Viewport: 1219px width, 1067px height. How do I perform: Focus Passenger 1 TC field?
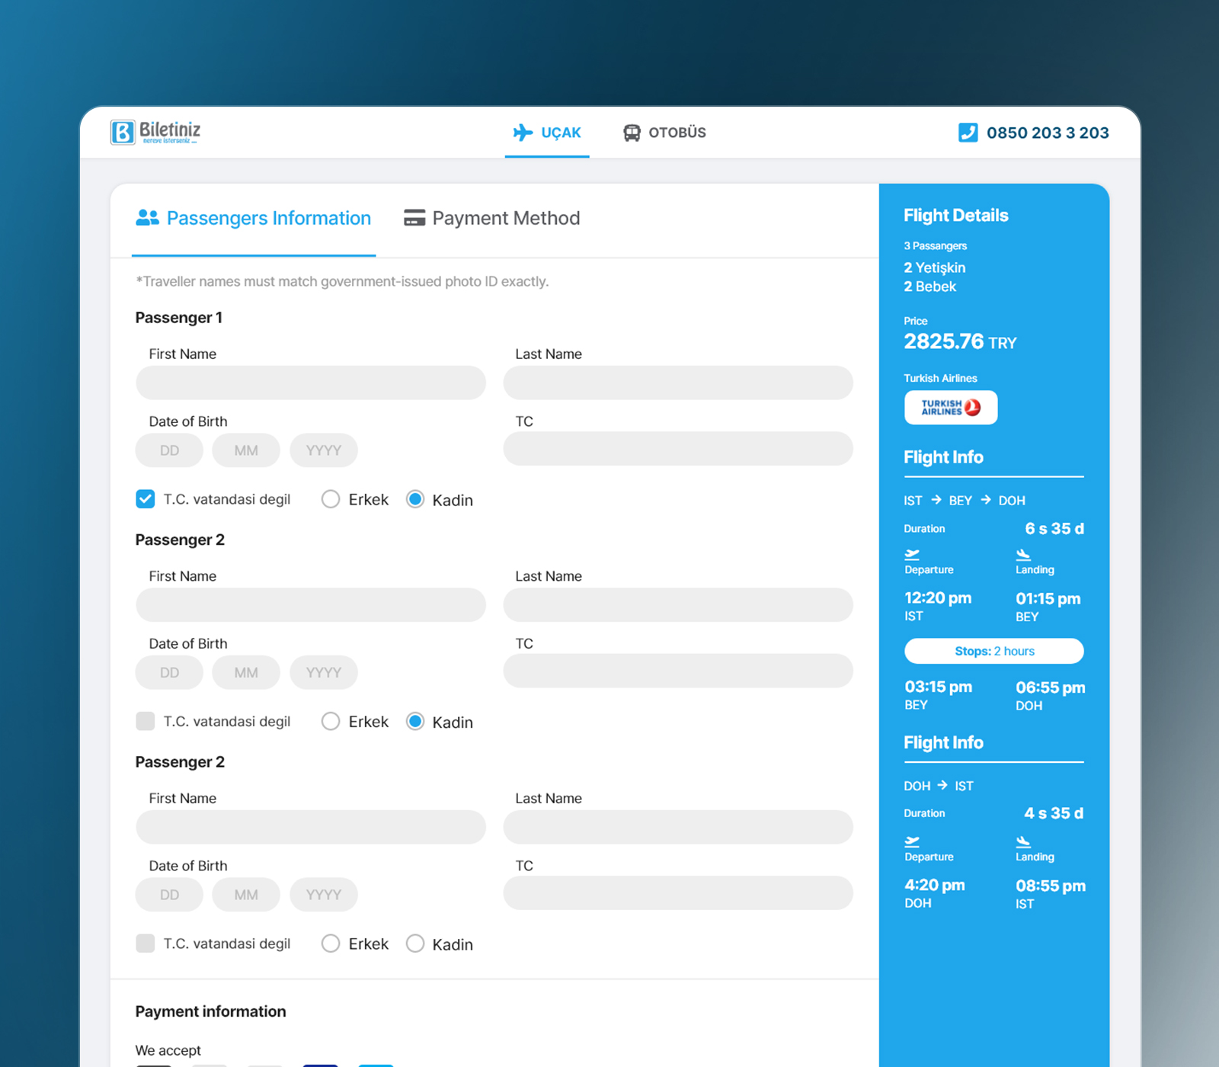coord(678,449)
